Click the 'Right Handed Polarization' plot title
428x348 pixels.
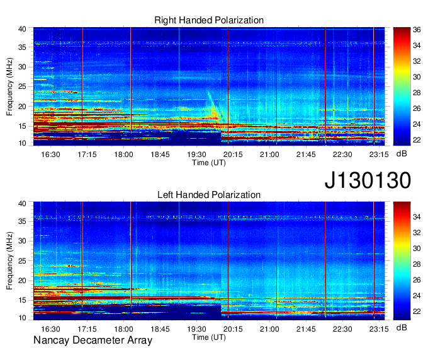(x=209, y=20)
